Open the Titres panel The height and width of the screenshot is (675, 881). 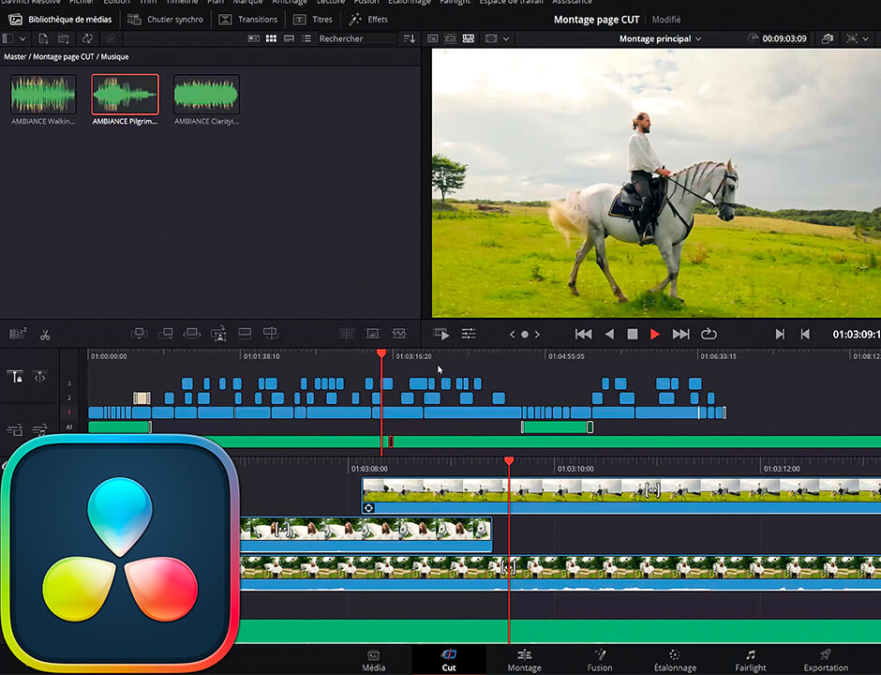[313, 19]
